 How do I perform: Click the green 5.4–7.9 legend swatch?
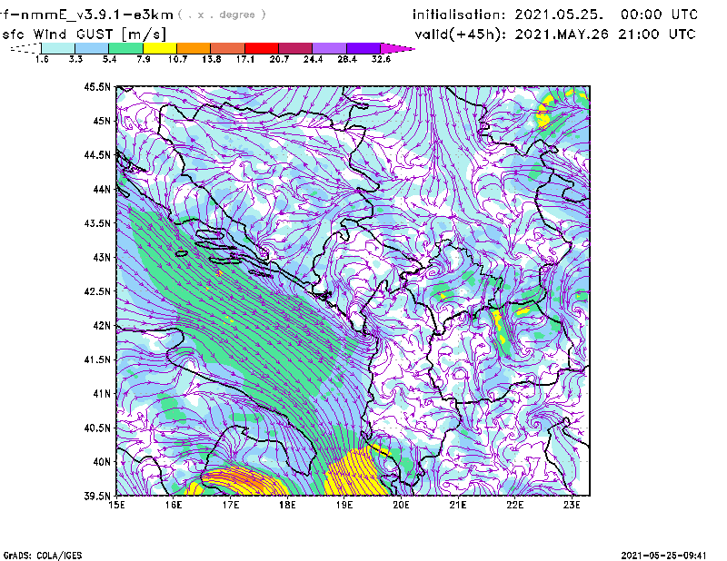click(126, 48)
